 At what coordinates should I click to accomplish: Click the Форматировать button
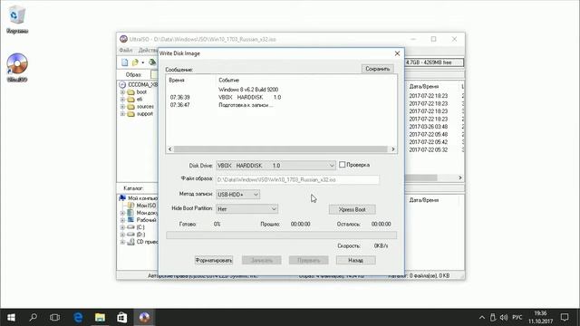[x=214, y=260]
